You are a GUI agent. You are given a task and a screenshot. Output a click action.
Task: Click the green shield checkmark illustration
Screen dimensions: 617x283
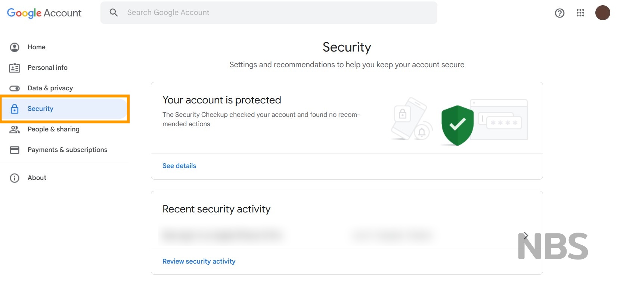click(x=457, y=125)
